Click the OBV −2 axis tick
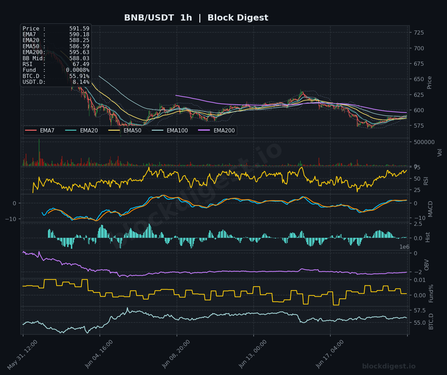The image size is (447, 375). (x=417, y=272)
